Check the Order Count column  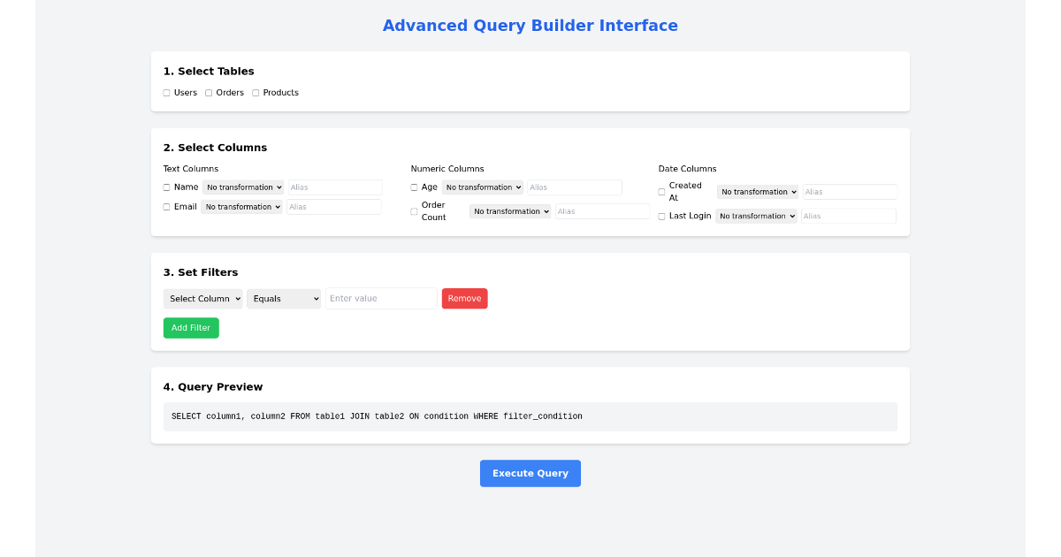click(x=413, y=210)
